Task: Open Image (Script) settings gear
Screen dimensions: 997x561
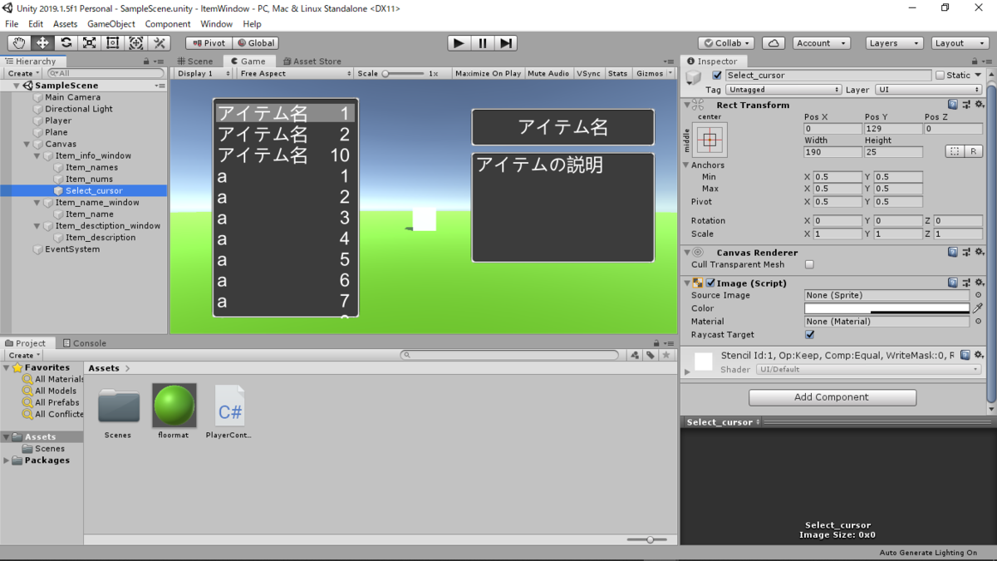Action: pos(980,283)
